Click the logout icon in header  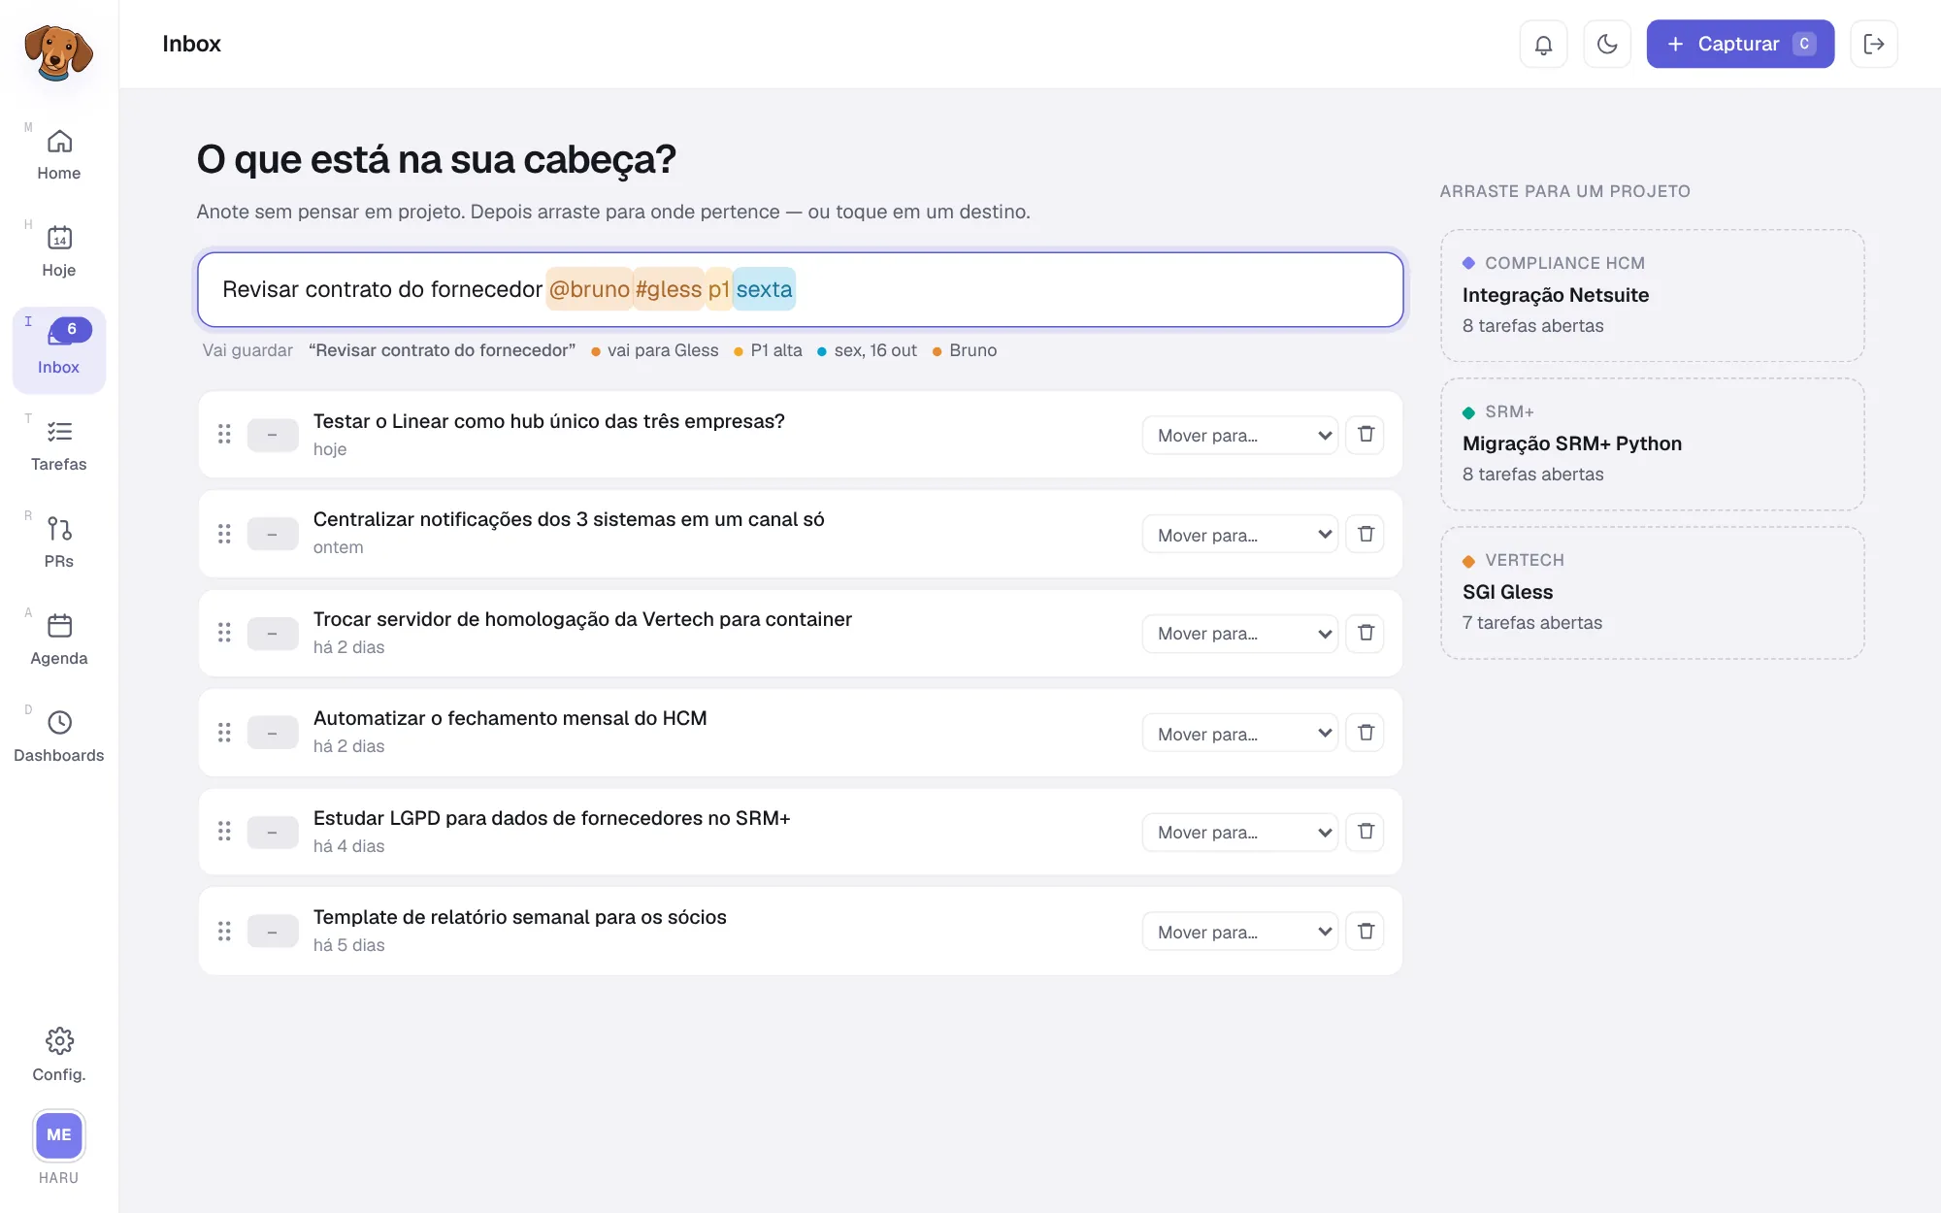tap(1874, 44)
